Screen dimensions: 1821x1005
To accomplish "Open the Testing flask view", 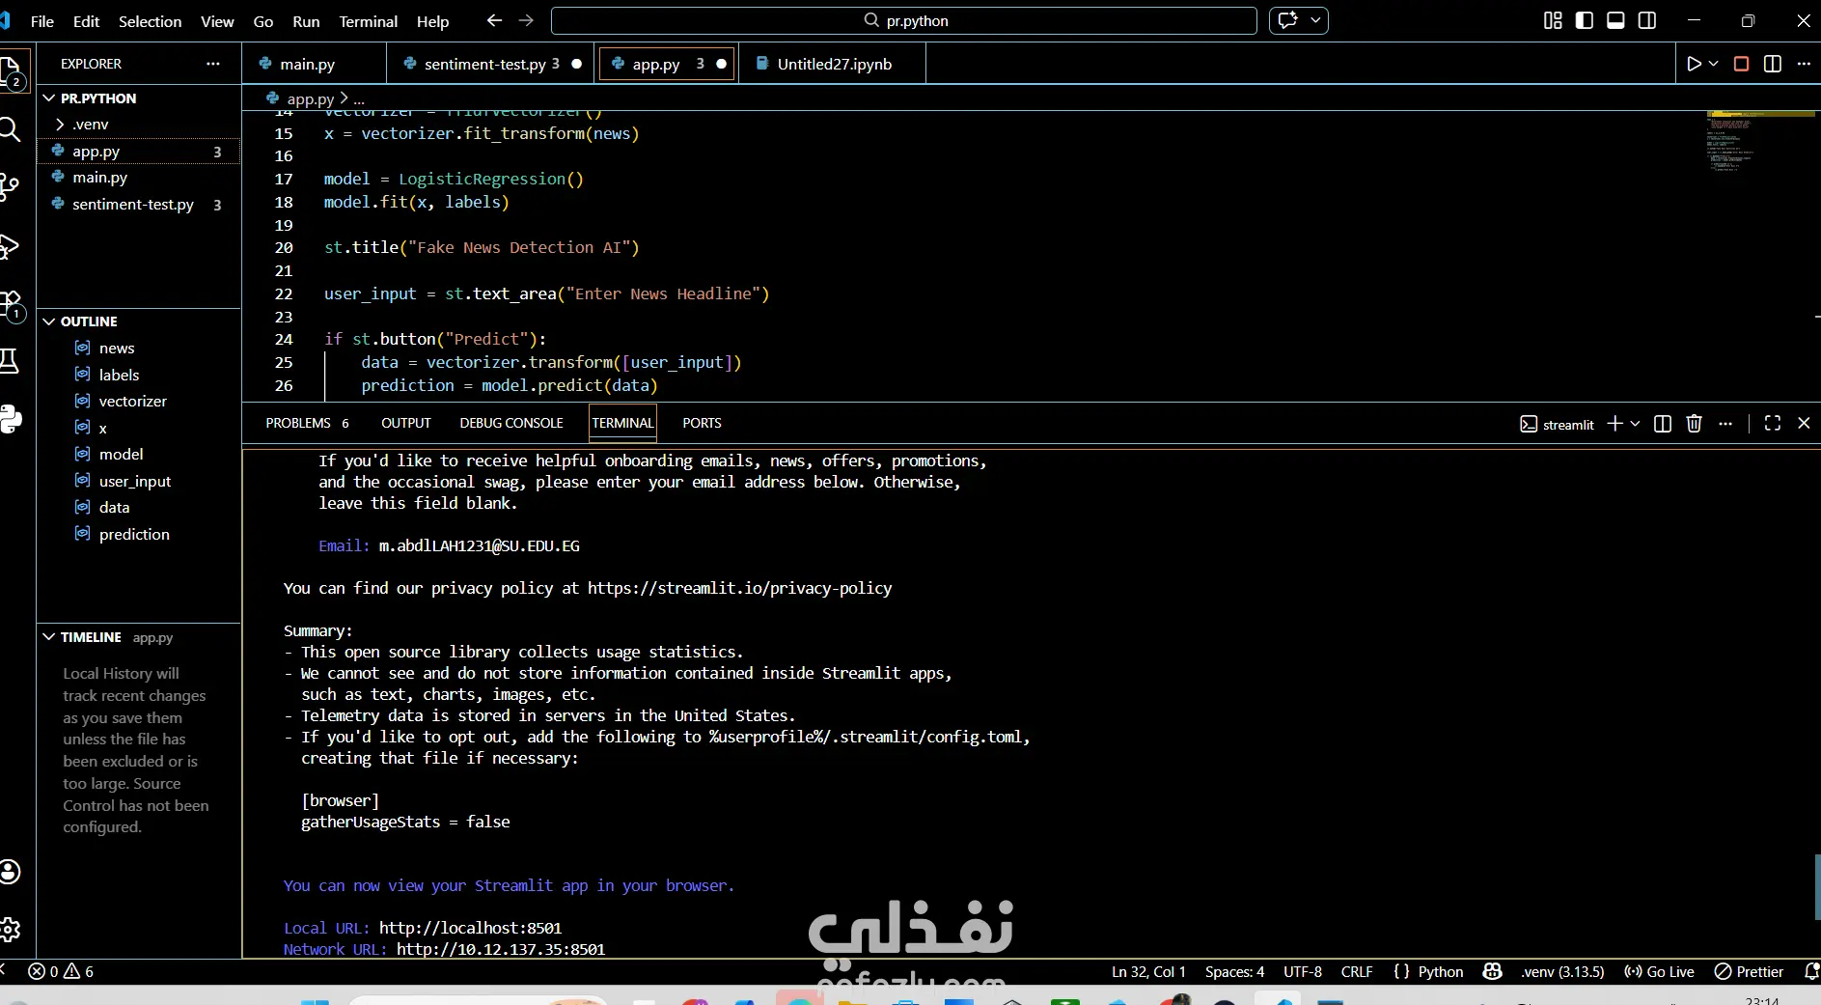I will [10, 361].
